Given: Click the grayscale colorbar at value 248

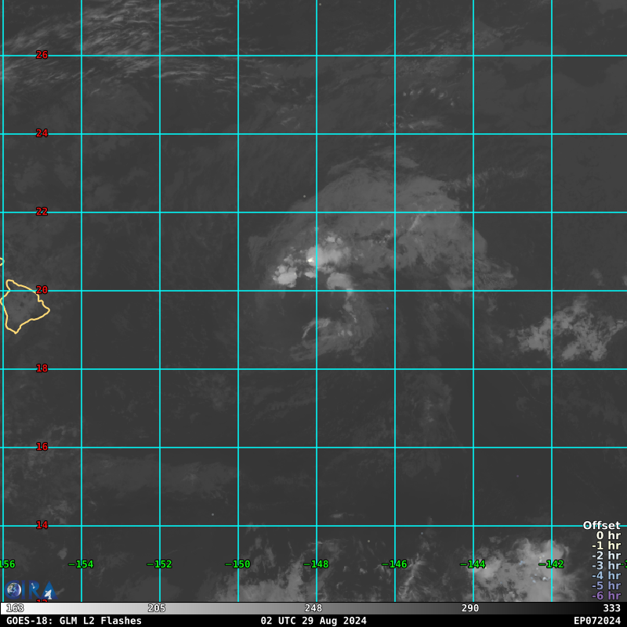Looking at the screenshot, I should [313, 608].
